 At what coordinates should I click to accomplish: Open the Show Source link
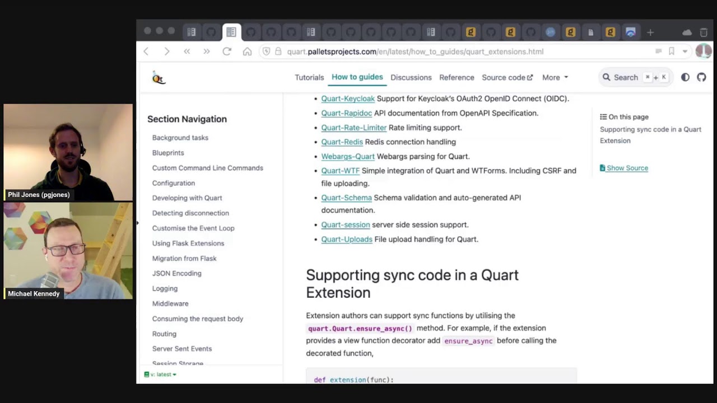[627, 168]
